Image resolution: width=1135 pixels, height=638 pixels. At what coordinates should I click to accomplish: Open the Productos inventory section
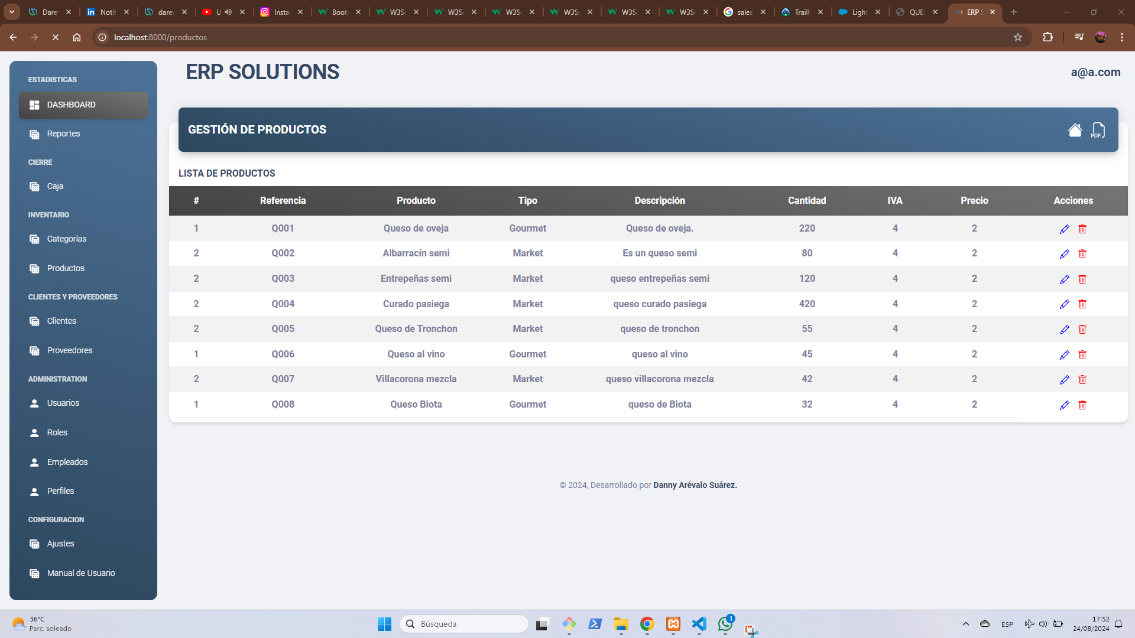pos(66,269)
